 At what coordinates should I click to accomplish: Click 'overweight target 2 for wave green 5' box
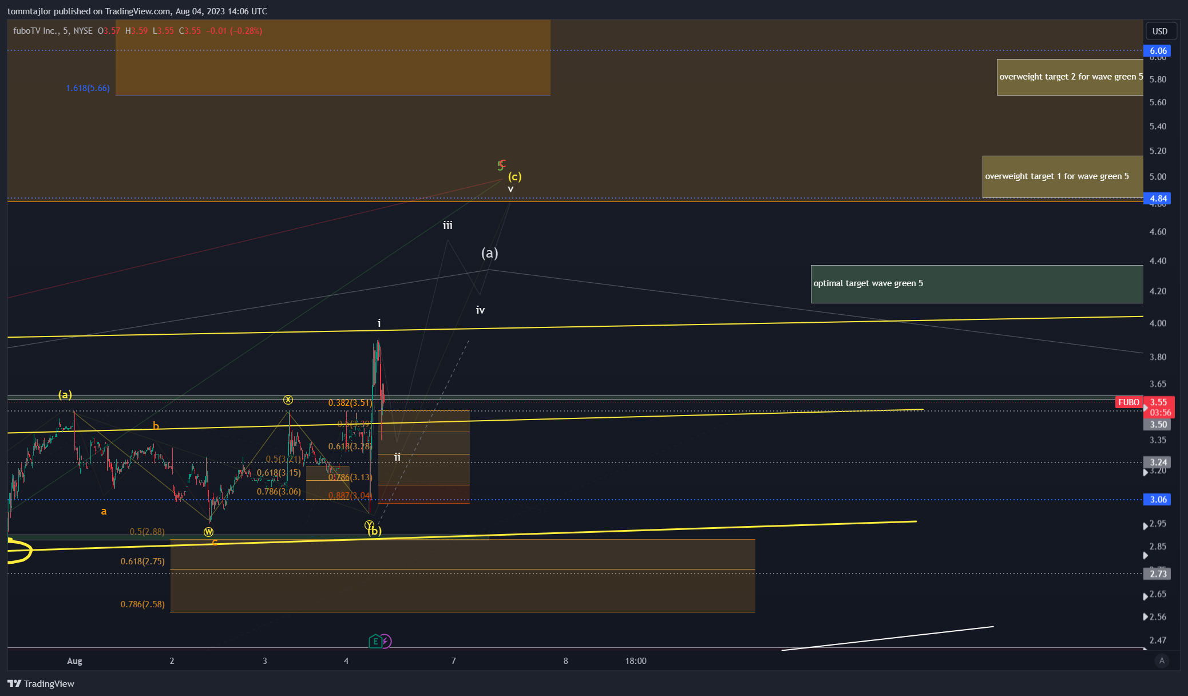[x=1070, y=77]
